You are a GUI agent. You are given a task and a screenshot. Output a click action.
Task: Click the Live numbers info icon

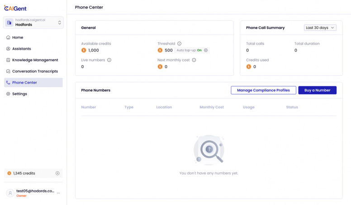click(109, 60)
